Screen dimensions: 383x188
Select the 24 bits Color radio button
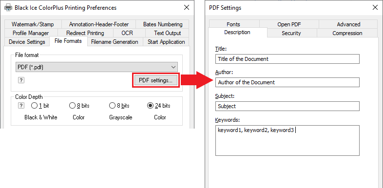[151, 106]
